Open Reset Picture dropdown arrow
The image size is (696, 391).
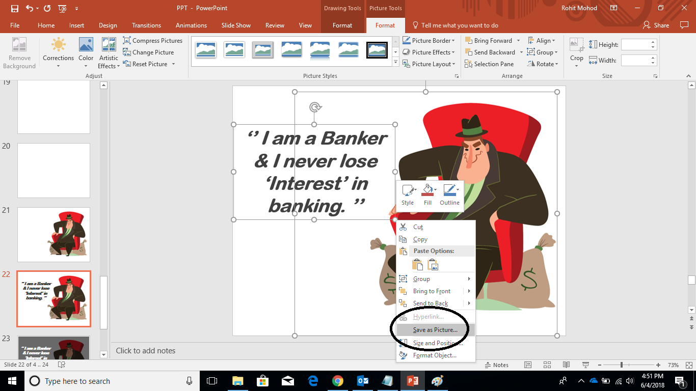tap(173, 64)
